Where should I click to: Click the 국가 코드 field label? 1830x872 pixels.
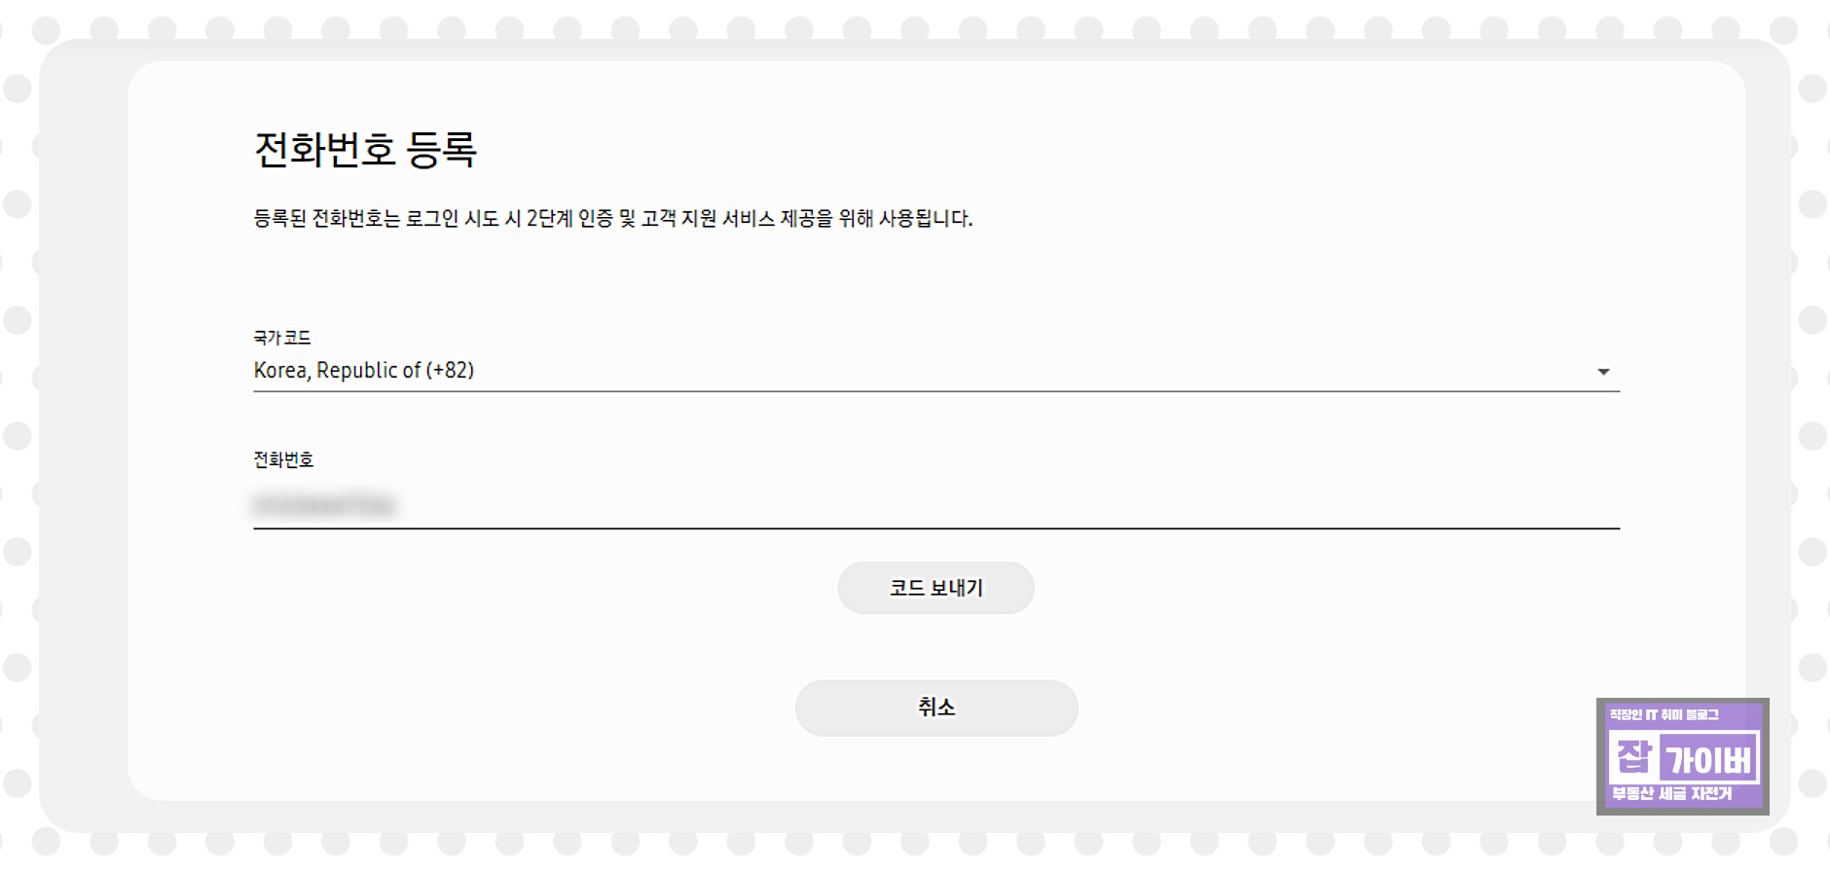[x=282, y=338]
